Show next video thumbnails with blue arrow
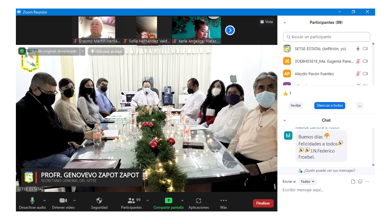The height and width of the screenshot is (220, 391). pyautogui.click(x=230, y=30)
